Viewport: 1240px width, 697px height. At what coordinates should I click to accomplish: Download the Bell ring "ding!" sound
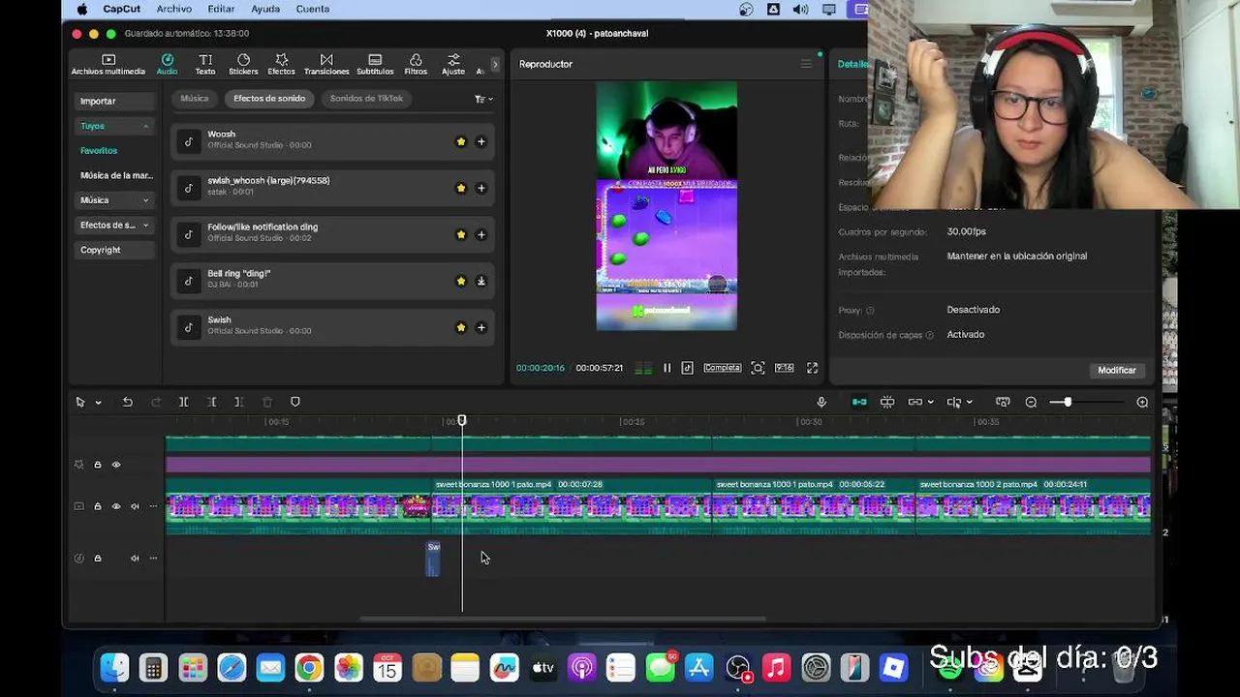coord(480,281)
